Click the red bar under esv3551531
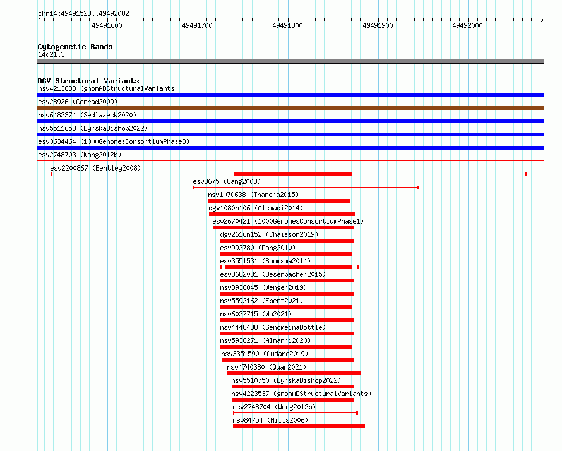 (x=289, y=267)
